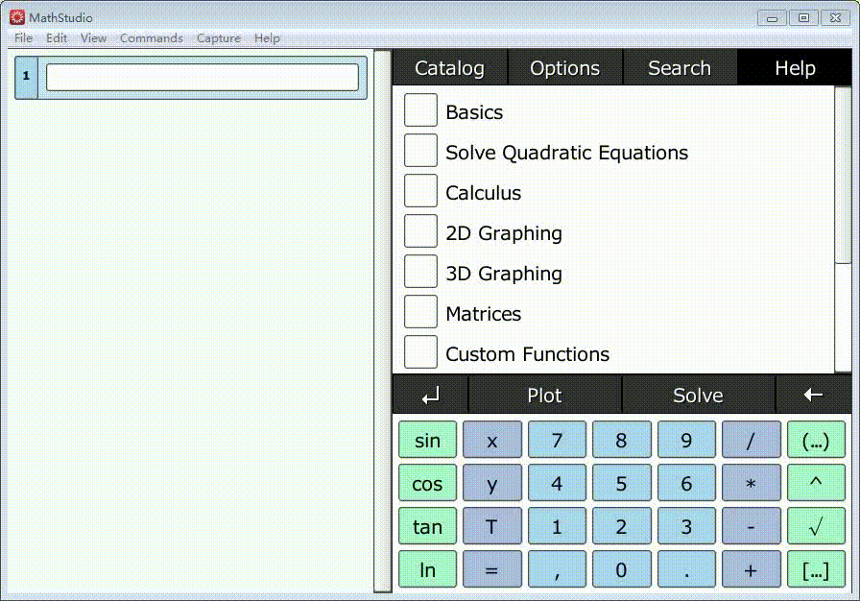Tap the square root key
Screen dimensions: 860x601
click(816, 526)
